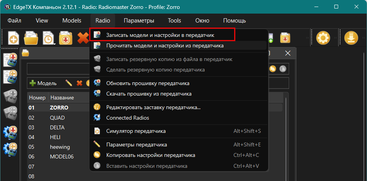Viewport: 367px width, 181px height.
Task: Click the Radio menu header
Action: pyautogui.click(x=103, y=21)
